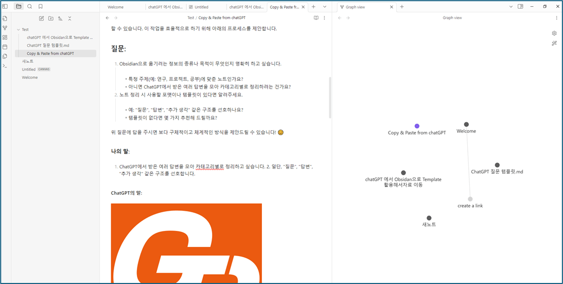Create new canvas from the ribbon icon

pos(5,38)
